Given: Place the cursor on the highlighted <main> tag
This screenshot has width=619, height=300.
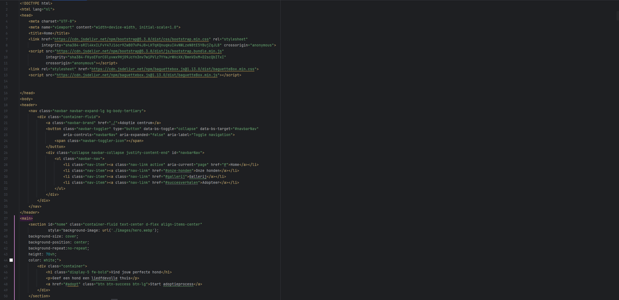Looking at the screenshot, I should coord(26,219).
